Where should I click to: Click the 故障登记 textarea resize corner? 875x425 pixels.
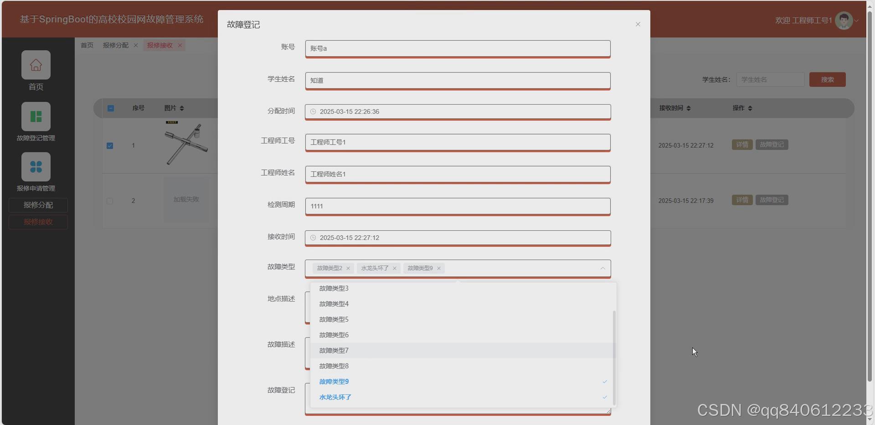tap(608, 411)
